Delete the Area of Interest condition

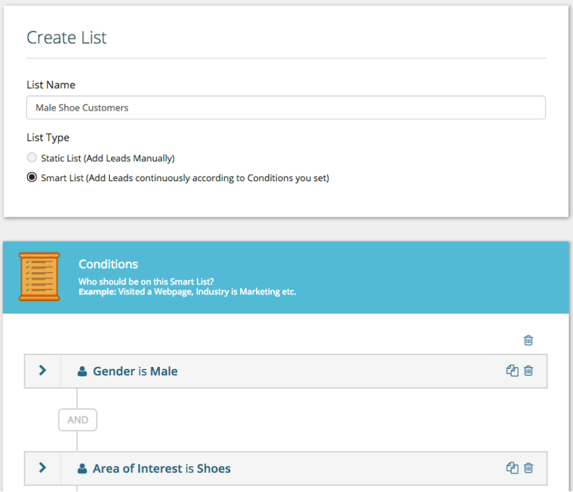point(528,468)
